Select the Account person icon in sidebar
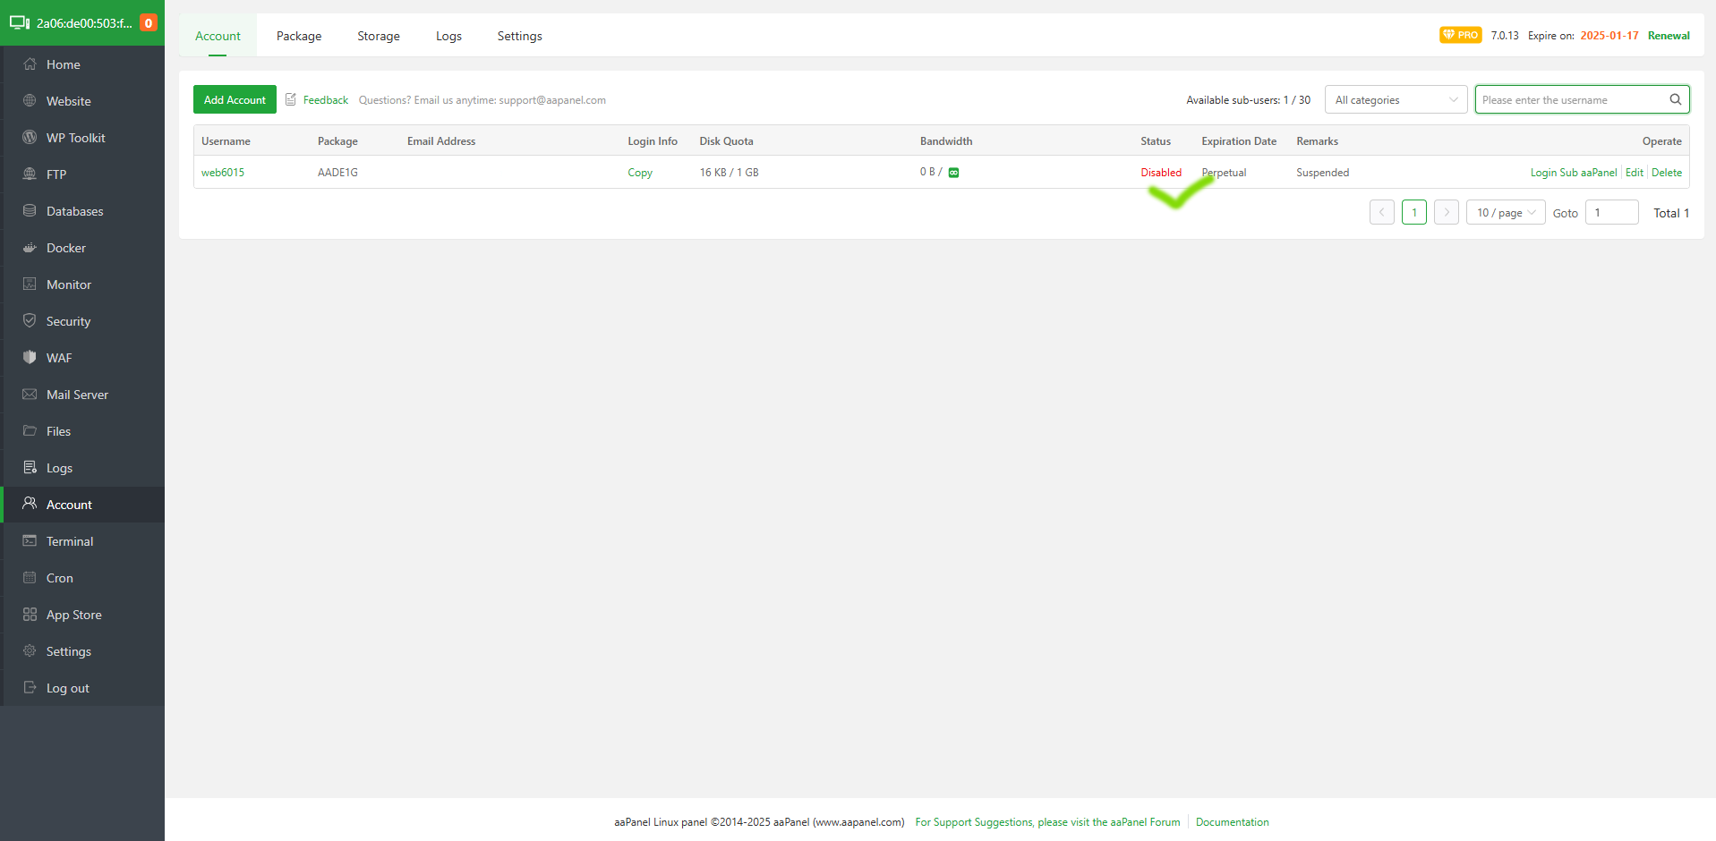The height and width of the screenshot is (841, 1716). tap(30, 505)
